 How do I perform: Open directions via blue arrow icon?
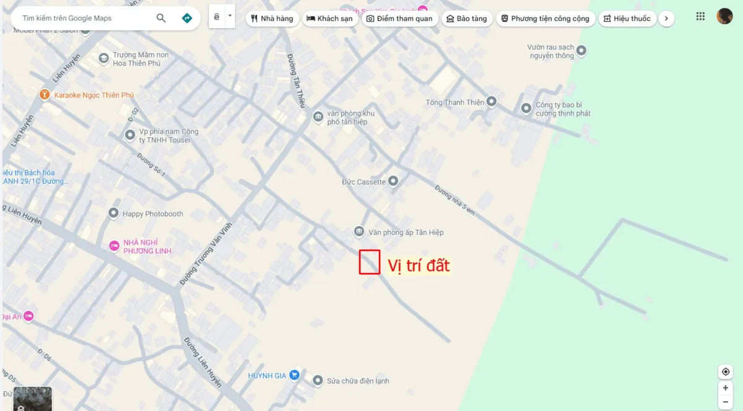[187, 19]
